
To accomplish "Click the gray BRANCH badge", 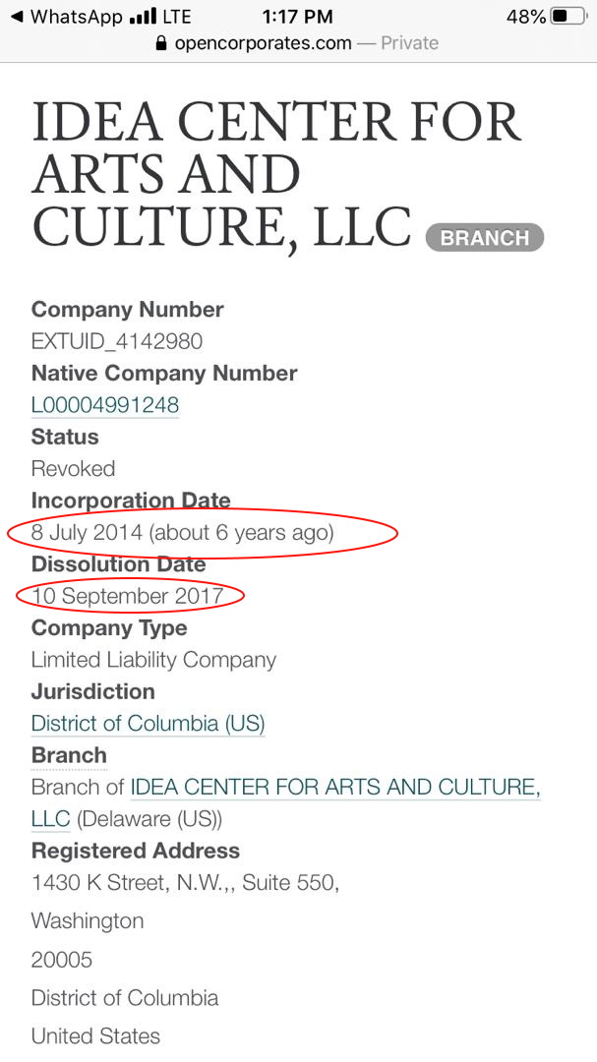I will click(484, 238).
